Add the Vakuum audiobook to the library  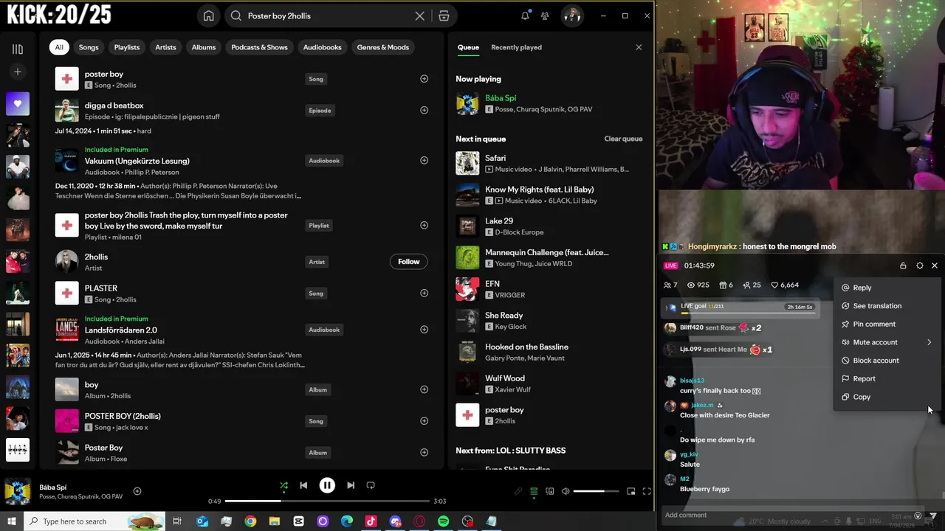(424, 161)
